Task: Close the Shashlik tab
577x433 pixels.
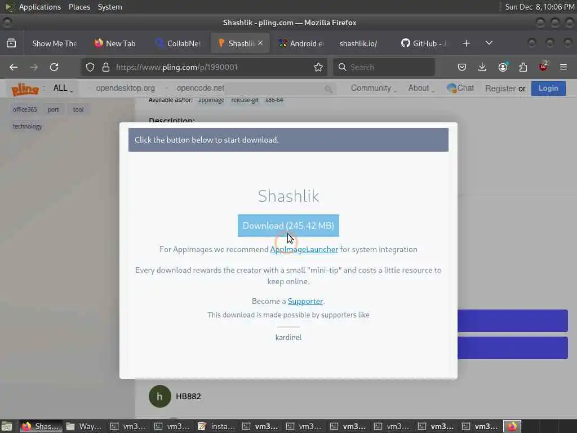Action: 260,43
